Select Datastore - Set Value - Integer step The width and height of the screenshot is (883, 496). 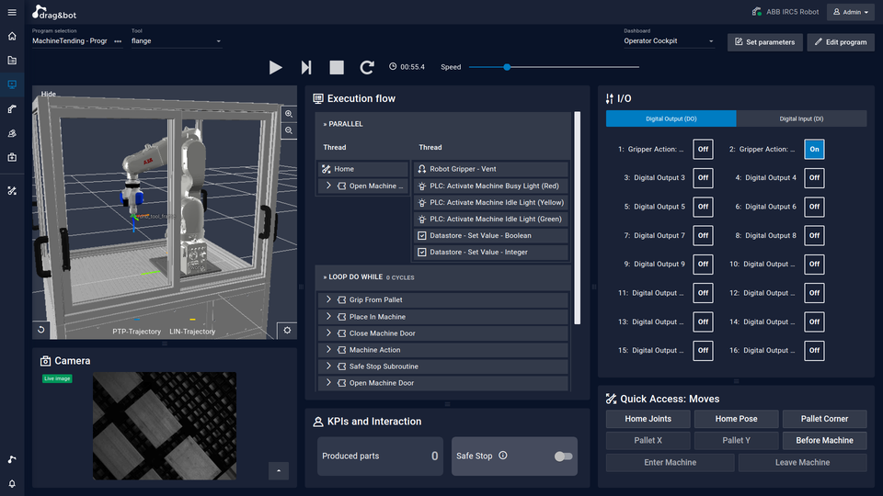click(x=491, y=252)
